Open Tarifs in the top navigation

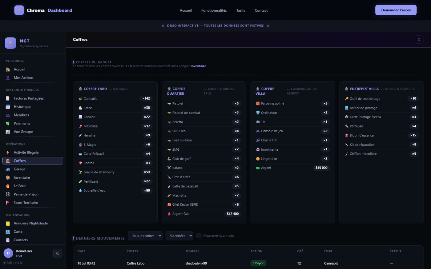point(241,10)
